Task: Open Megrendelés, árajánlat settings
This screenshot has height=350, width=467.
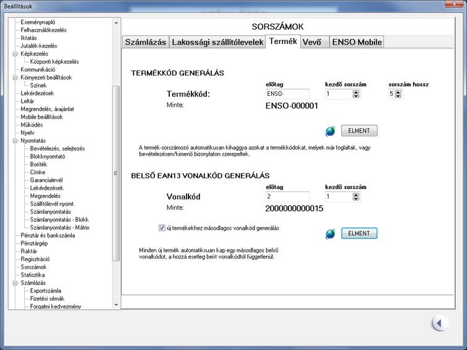Action: click(48, 109)
